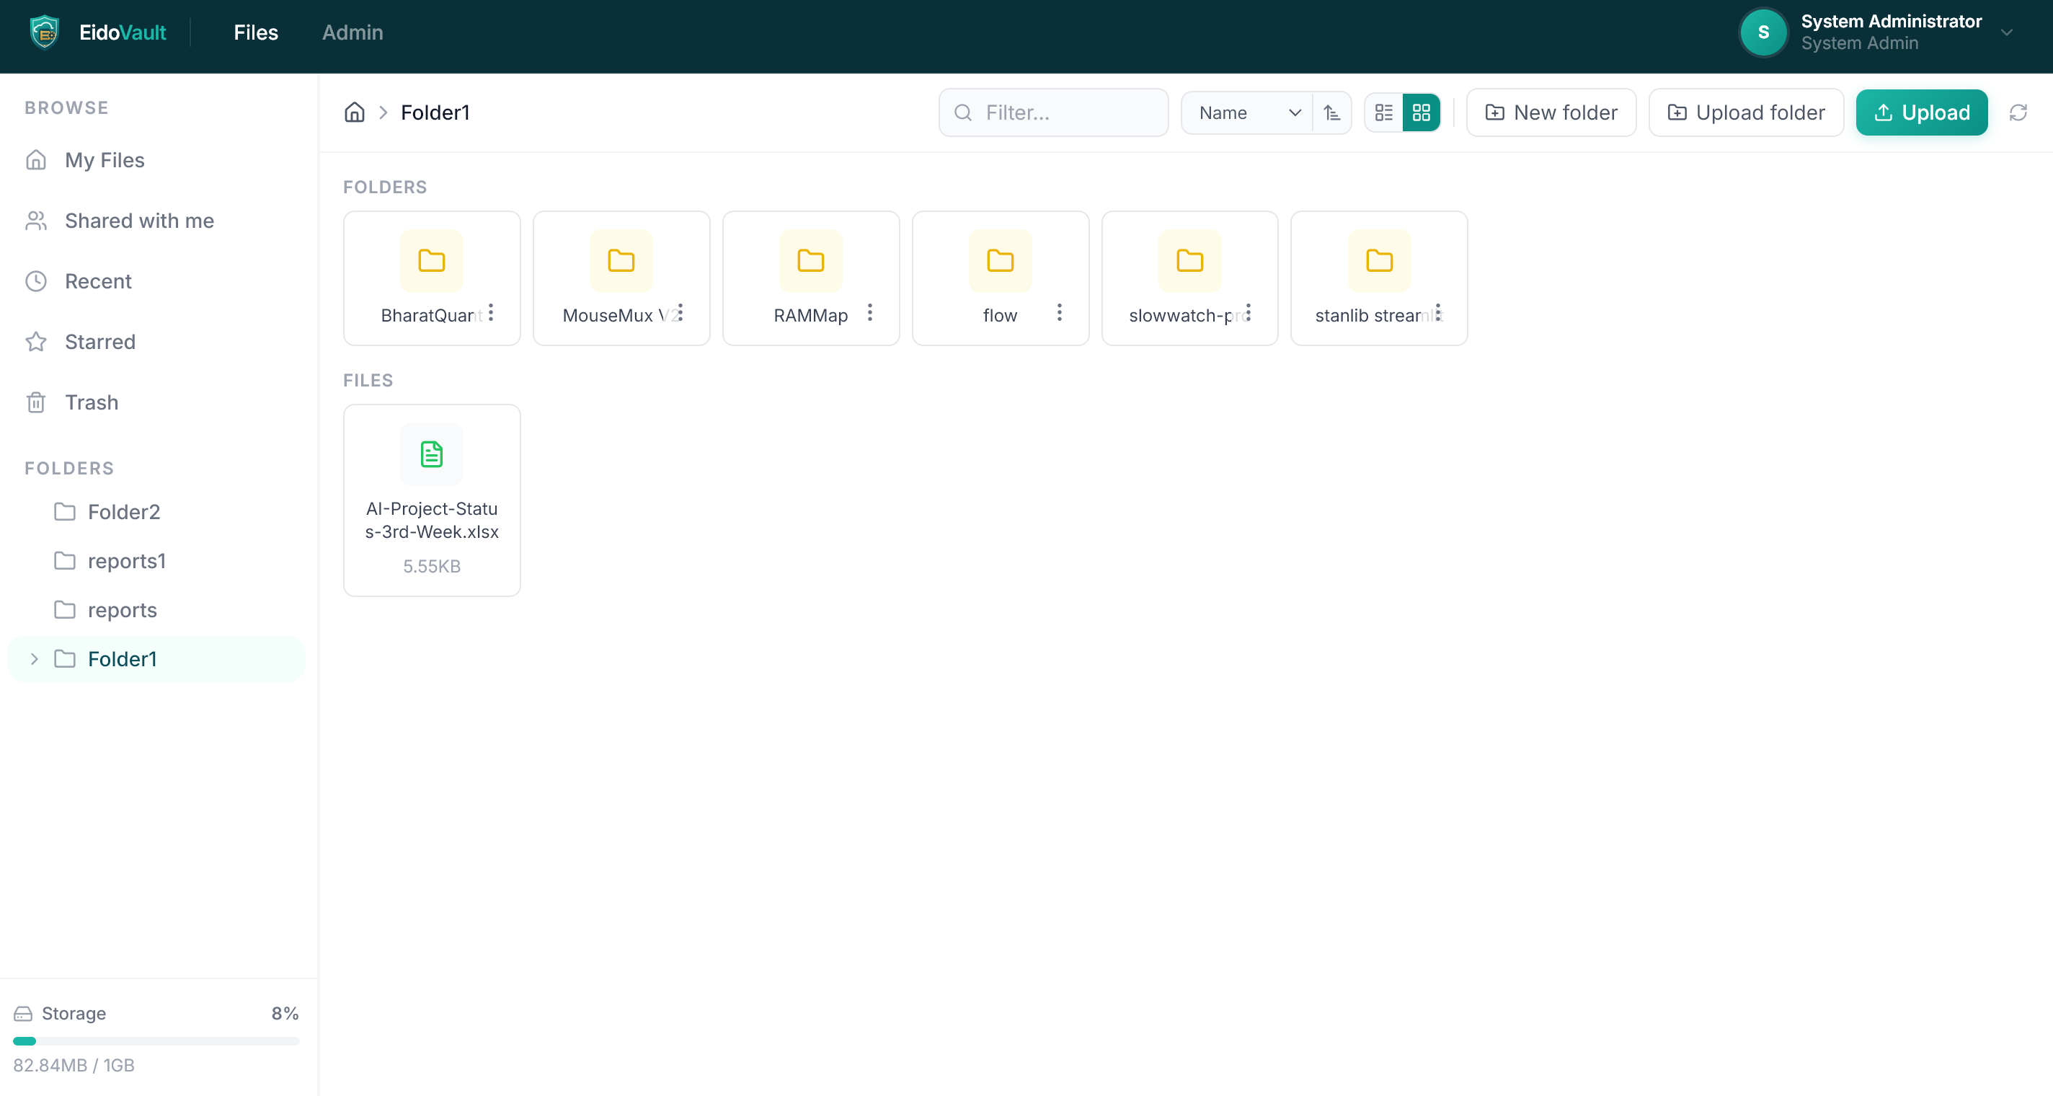The width and height of the screenshot is (2053, 1096).
Task: Open the BharatQuant folder icon
Action: point(431,260)
